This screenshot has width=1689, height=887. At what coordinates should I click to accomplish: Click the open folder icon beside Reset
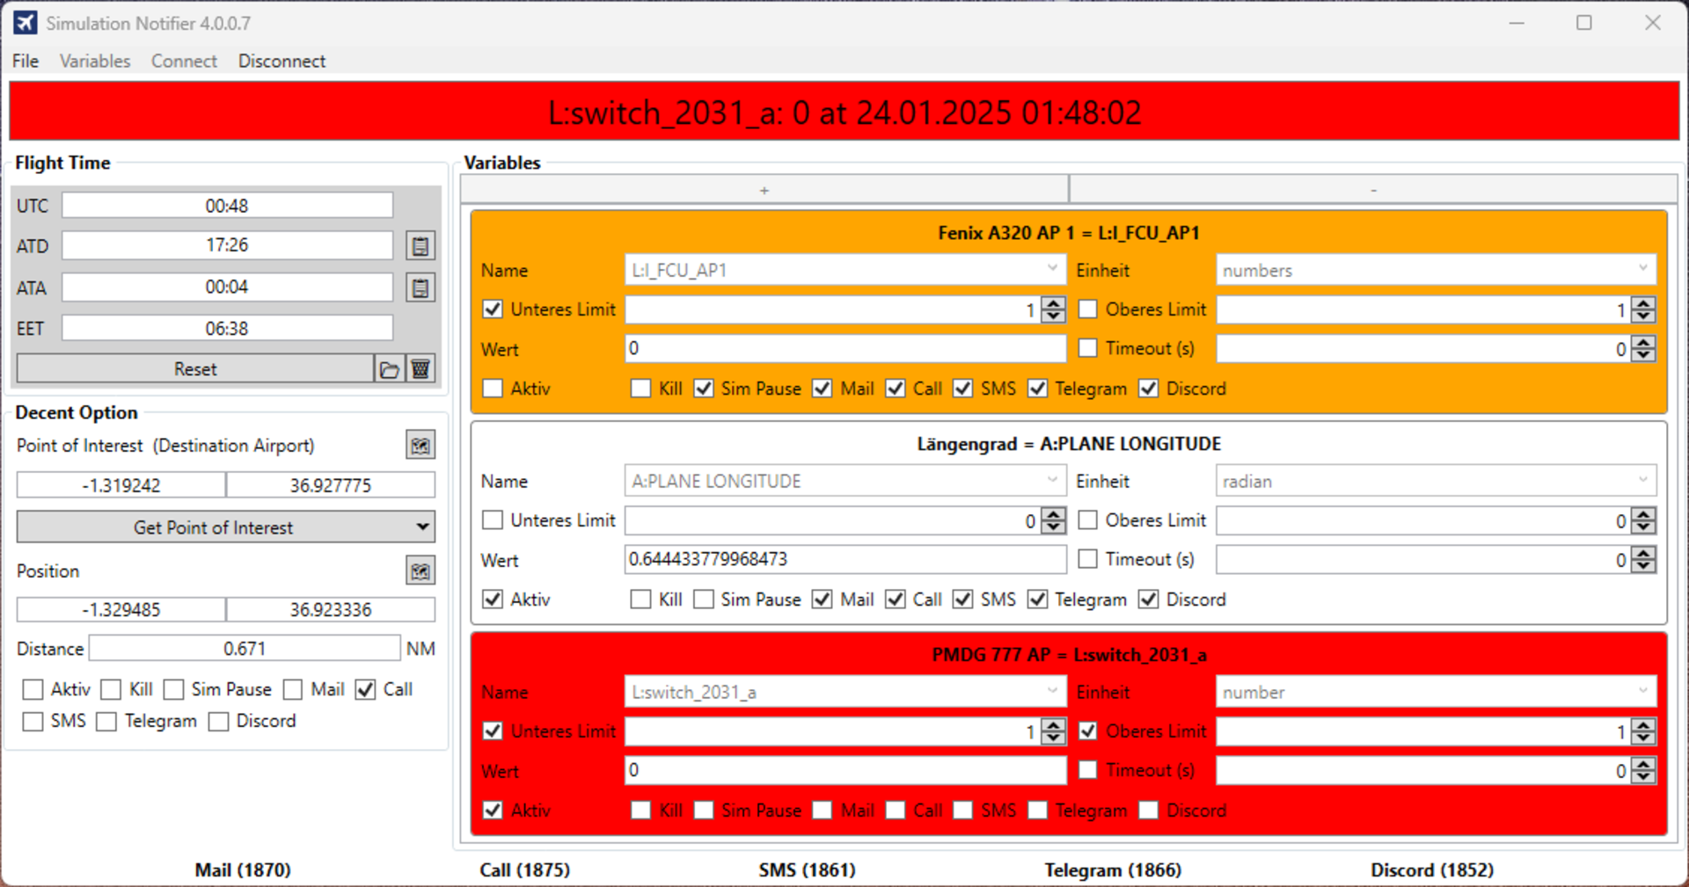click(x=389, y=369)
